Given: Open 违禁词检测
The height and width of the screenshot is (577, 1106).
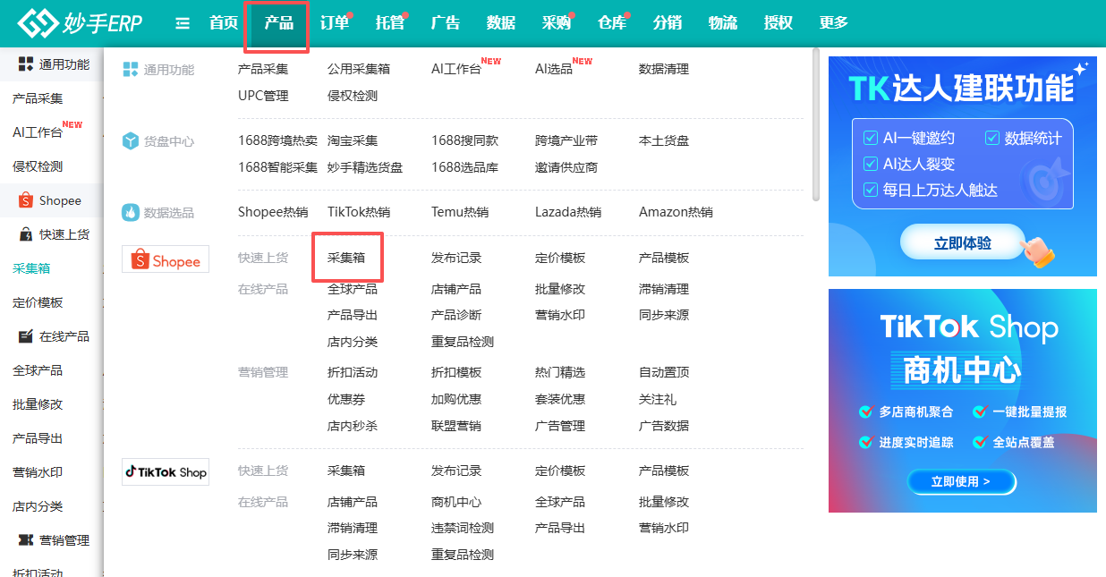Looking at the screenshot, I should click(463, 528).
